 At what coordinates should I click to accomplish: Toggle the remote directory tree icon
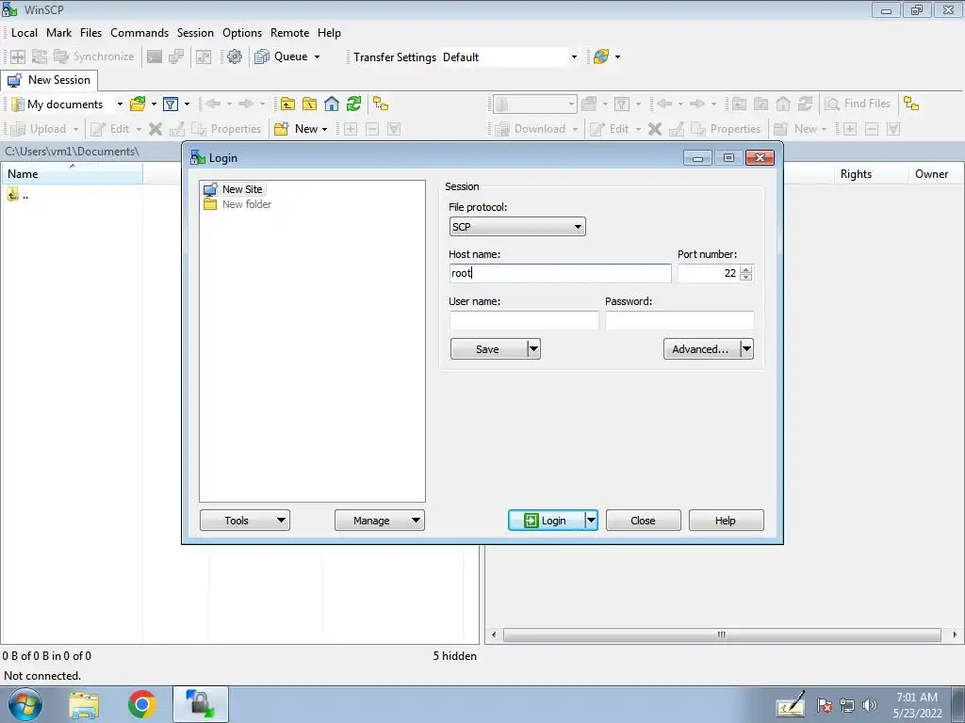[x=911, y=104]
